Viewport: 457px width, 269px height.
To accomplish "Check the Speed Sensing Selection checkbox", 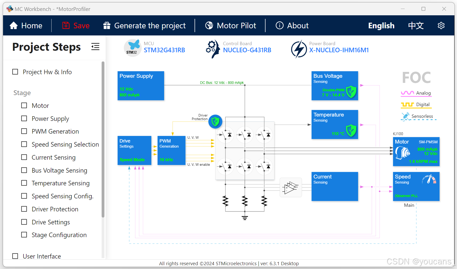I will pyautogui.click(x=24, y=144).
